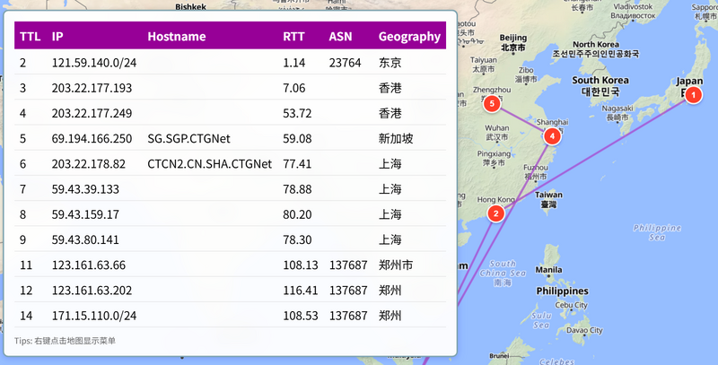
Task: Click RTT value 77.41
Action: (297, 163)
